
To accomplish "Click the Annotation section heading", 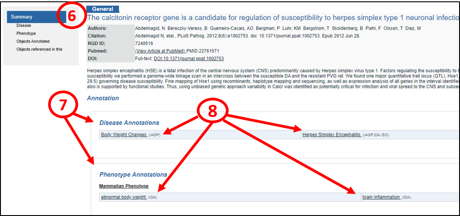I will click(x=103, y=98).
